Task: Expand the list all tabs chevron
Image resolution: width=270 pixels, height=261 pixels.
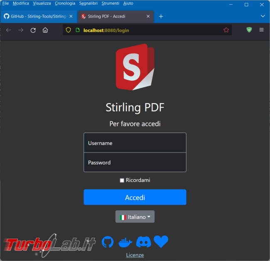Action: (263, 16)
